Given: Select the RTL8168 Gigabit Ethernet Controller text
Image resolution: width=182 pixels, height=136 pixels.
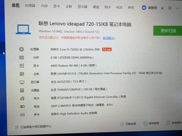Looking at the screenshot, I should click(x=88, y=97).
